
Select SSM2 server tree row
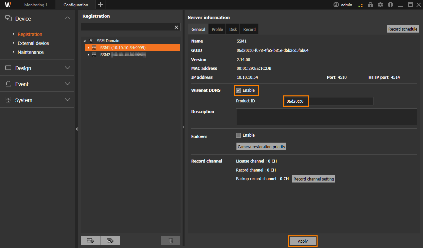coord(132,55)
